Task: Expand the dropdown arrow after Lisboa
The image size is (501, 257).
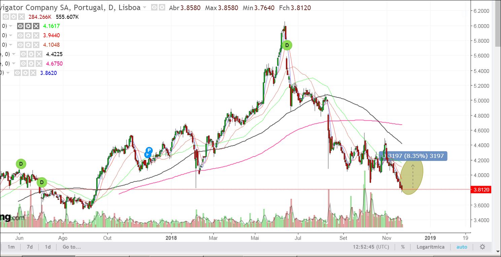Action: (145, 7)
